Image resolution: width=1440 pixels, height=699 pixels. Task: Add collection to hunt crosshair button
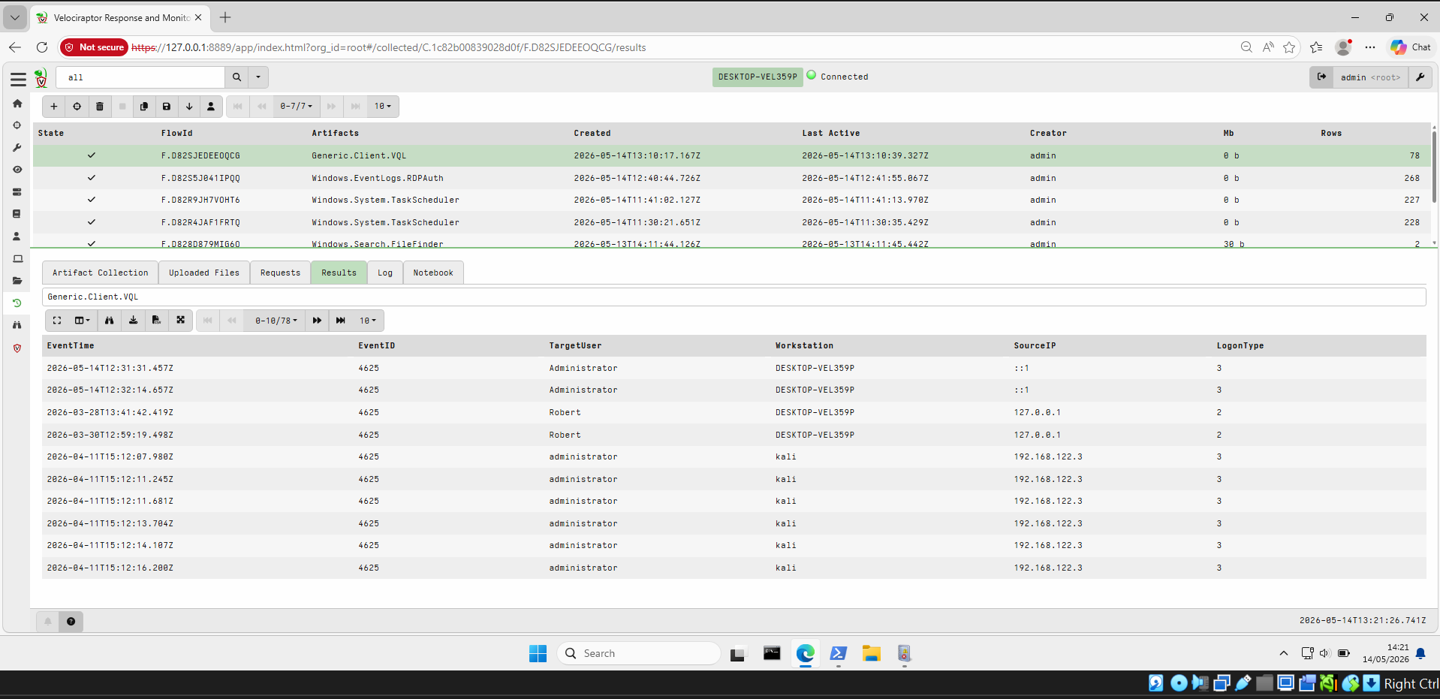pyautogui.click(x=77, y=107)
